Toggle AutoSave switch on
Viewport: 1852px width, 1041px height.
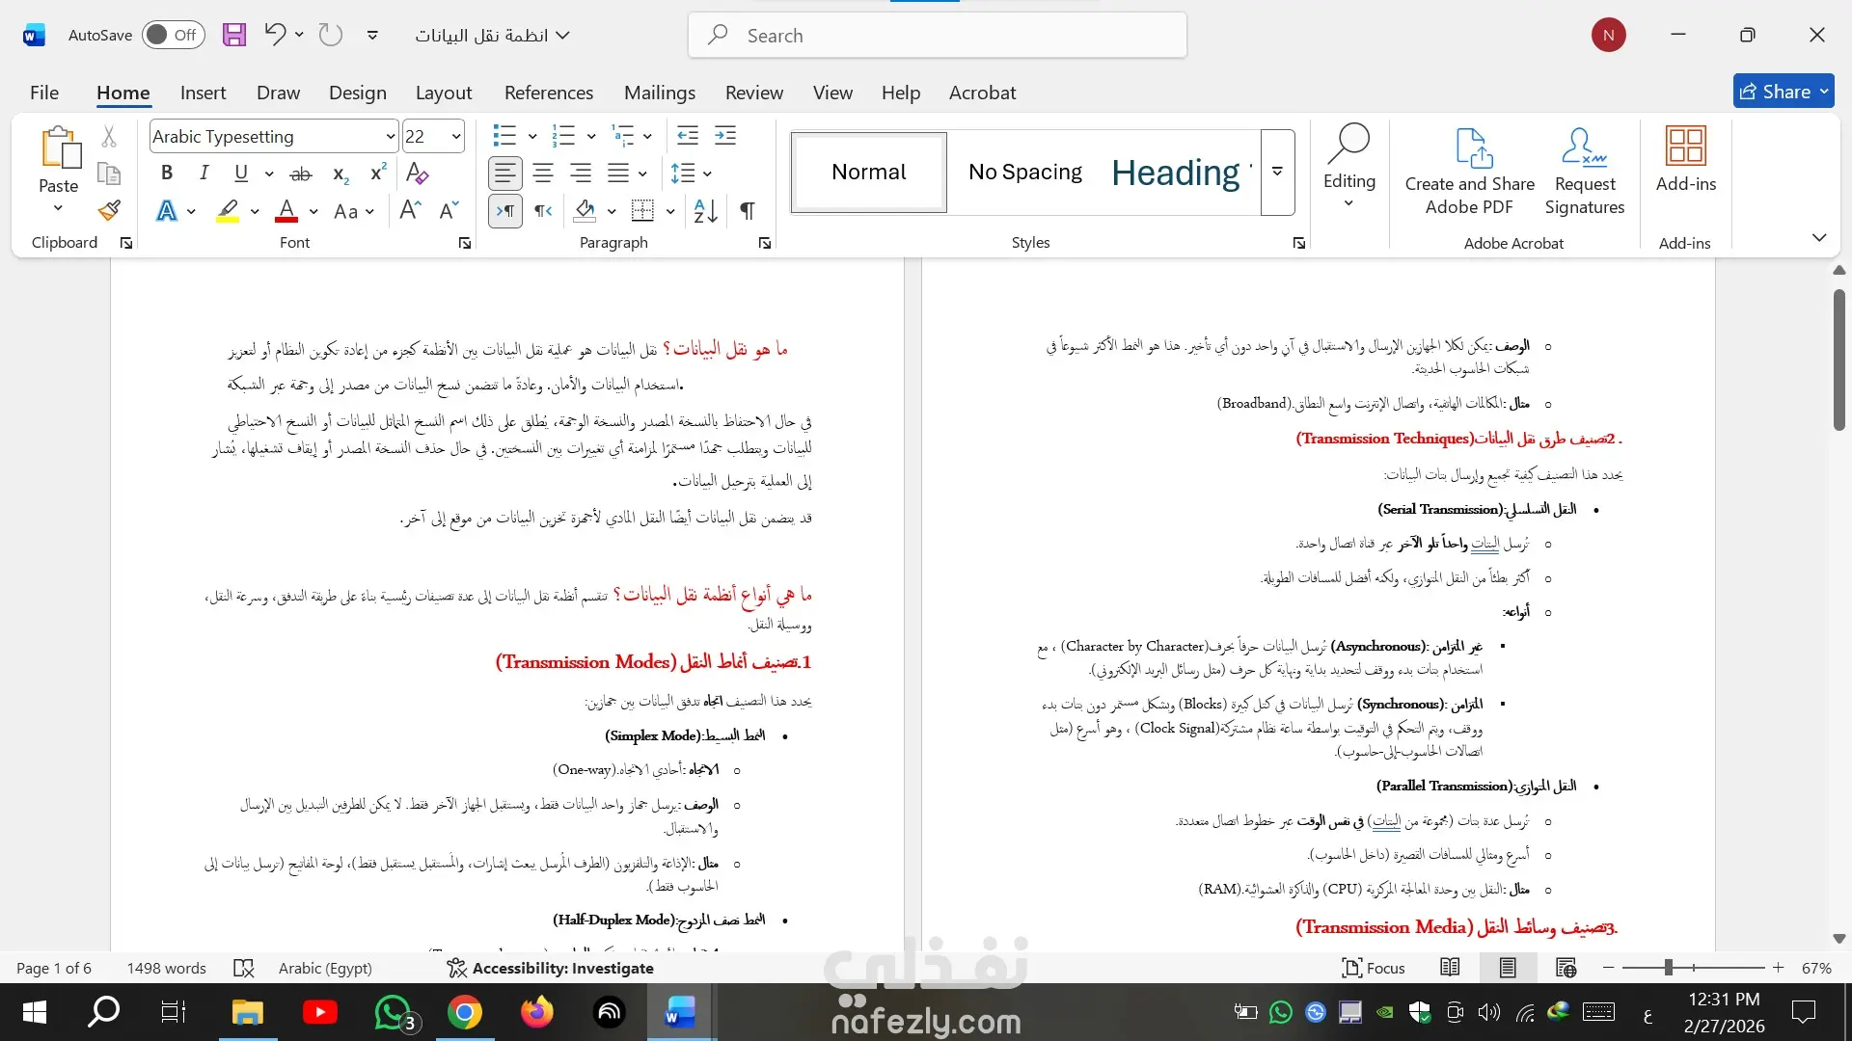[x=173, y=35]
